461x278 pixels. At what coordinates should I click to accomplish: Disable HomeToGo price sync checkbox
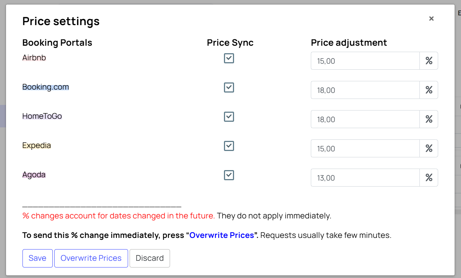(229, 117)
